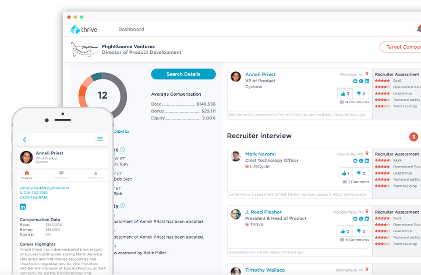Screen dimensions: 421x275
Task: Thumbs up J. Reed Flesher's card
Action: coord(345,231)
